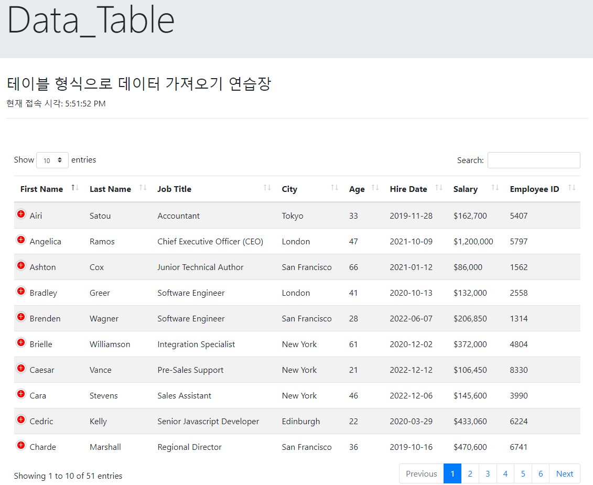Expand row details for Brenden Wagner
Screen dimensions: 593x485
21,317
